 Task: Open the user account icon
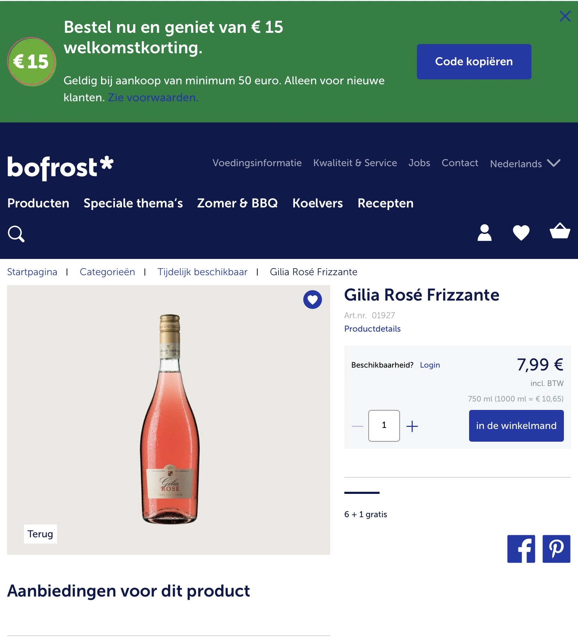click(484, 233)
